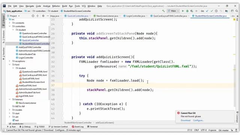Open the Refactor menu

[56, 6]
